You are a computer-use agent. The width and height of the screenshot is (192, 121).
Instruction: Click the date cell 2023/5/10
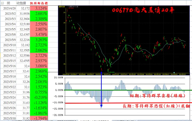tap(8, 45)
